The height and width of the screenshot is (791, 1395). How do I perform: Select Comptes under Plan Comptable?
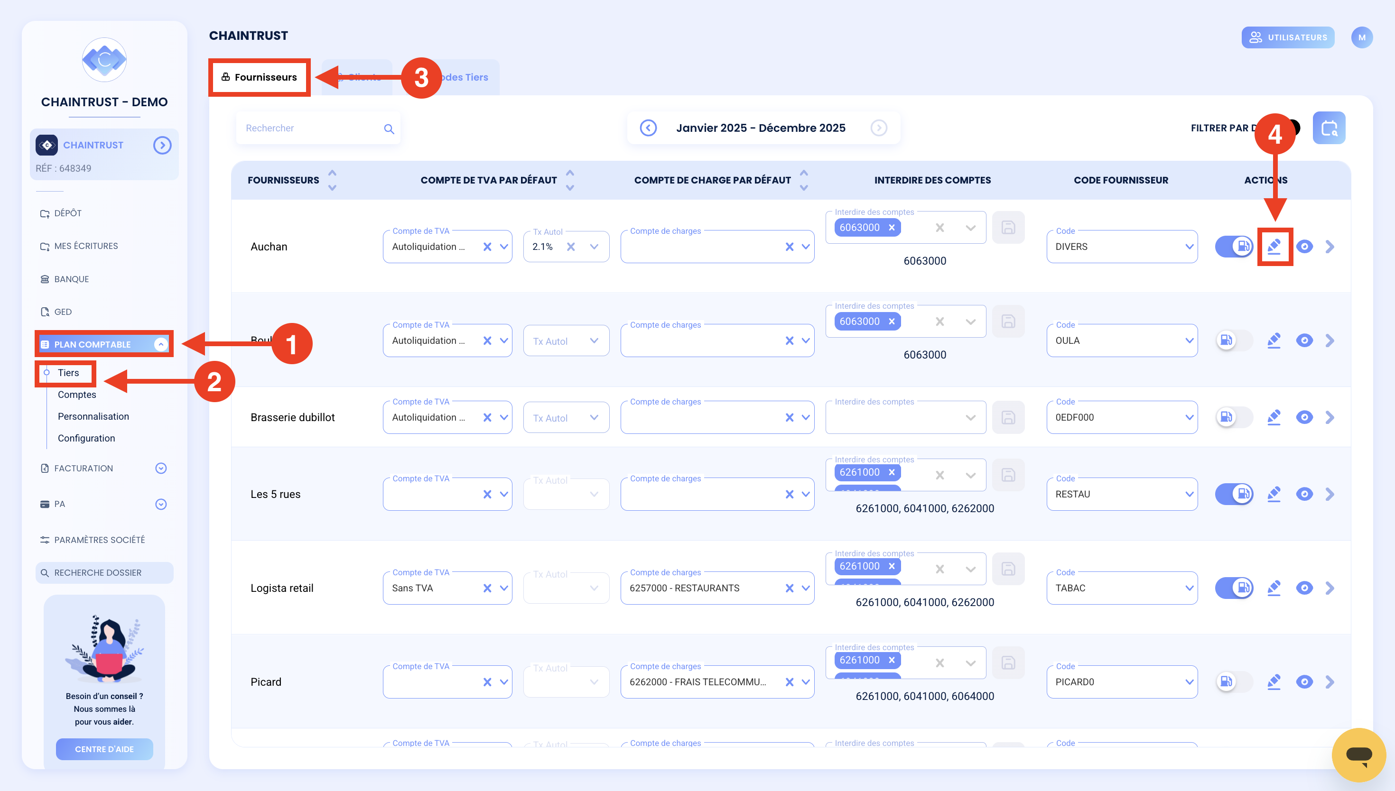point(76,395)
